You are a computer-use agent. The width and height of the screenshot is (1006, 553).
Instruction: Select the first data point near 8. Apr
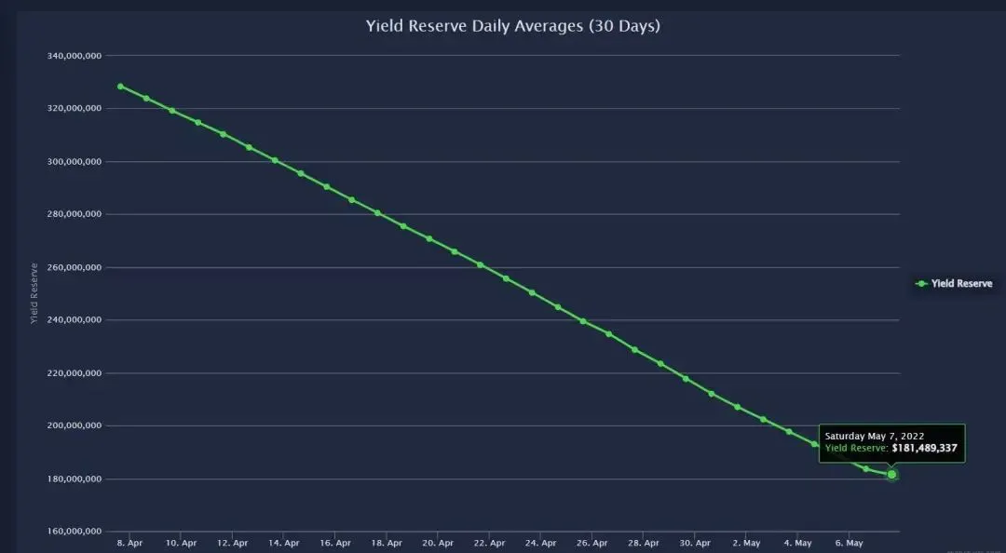coord(120,86)
